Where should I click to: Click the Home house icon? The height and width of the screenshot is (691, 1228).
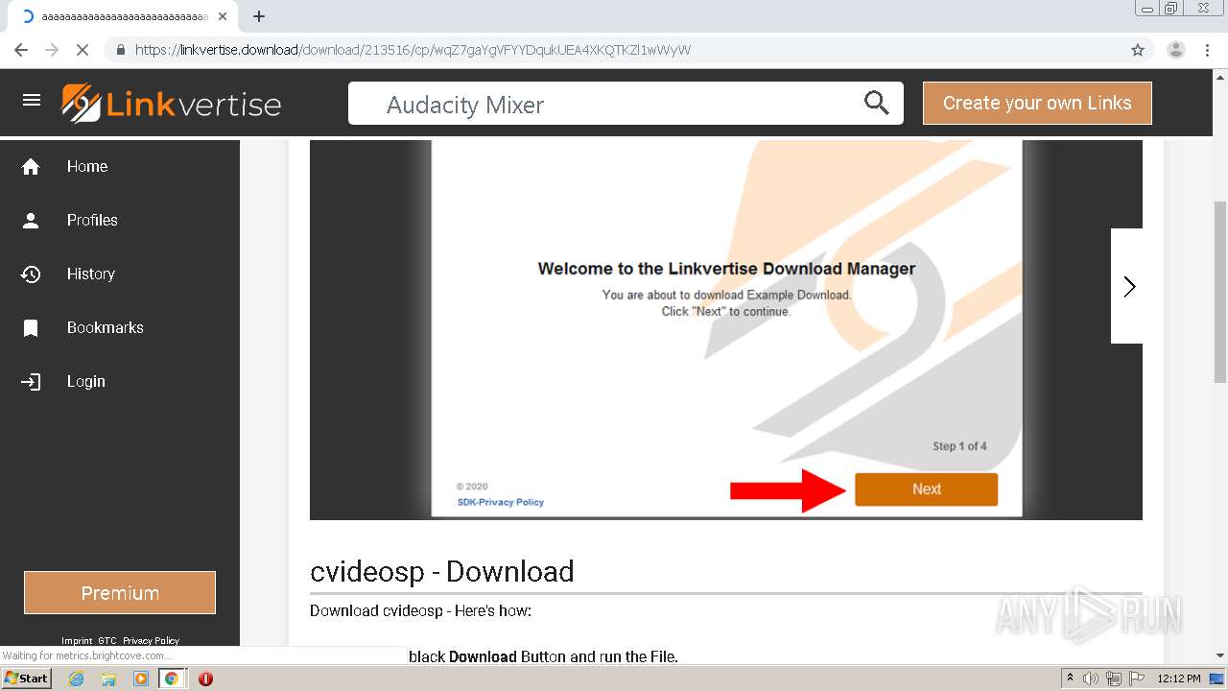point(31,167)
